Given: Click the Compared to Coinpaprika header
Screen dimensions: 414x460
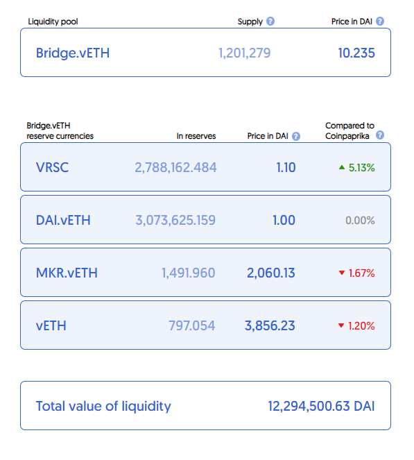Looking at the screenshot, I should click(x=350, y=131).
